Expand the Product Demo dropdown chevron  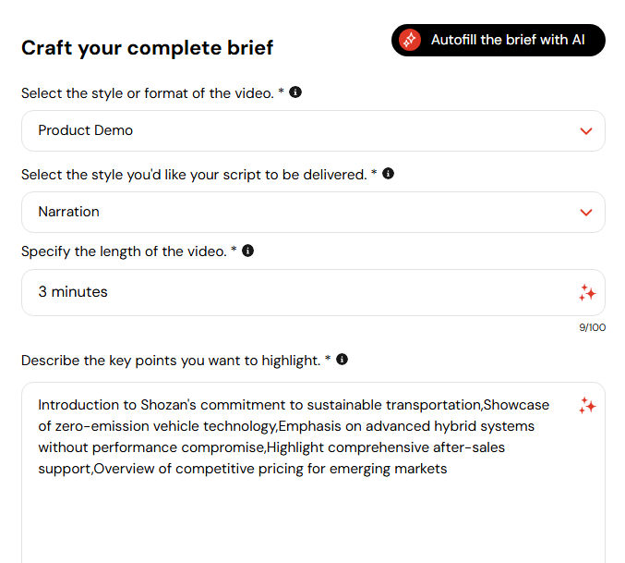tap(586, 131)
